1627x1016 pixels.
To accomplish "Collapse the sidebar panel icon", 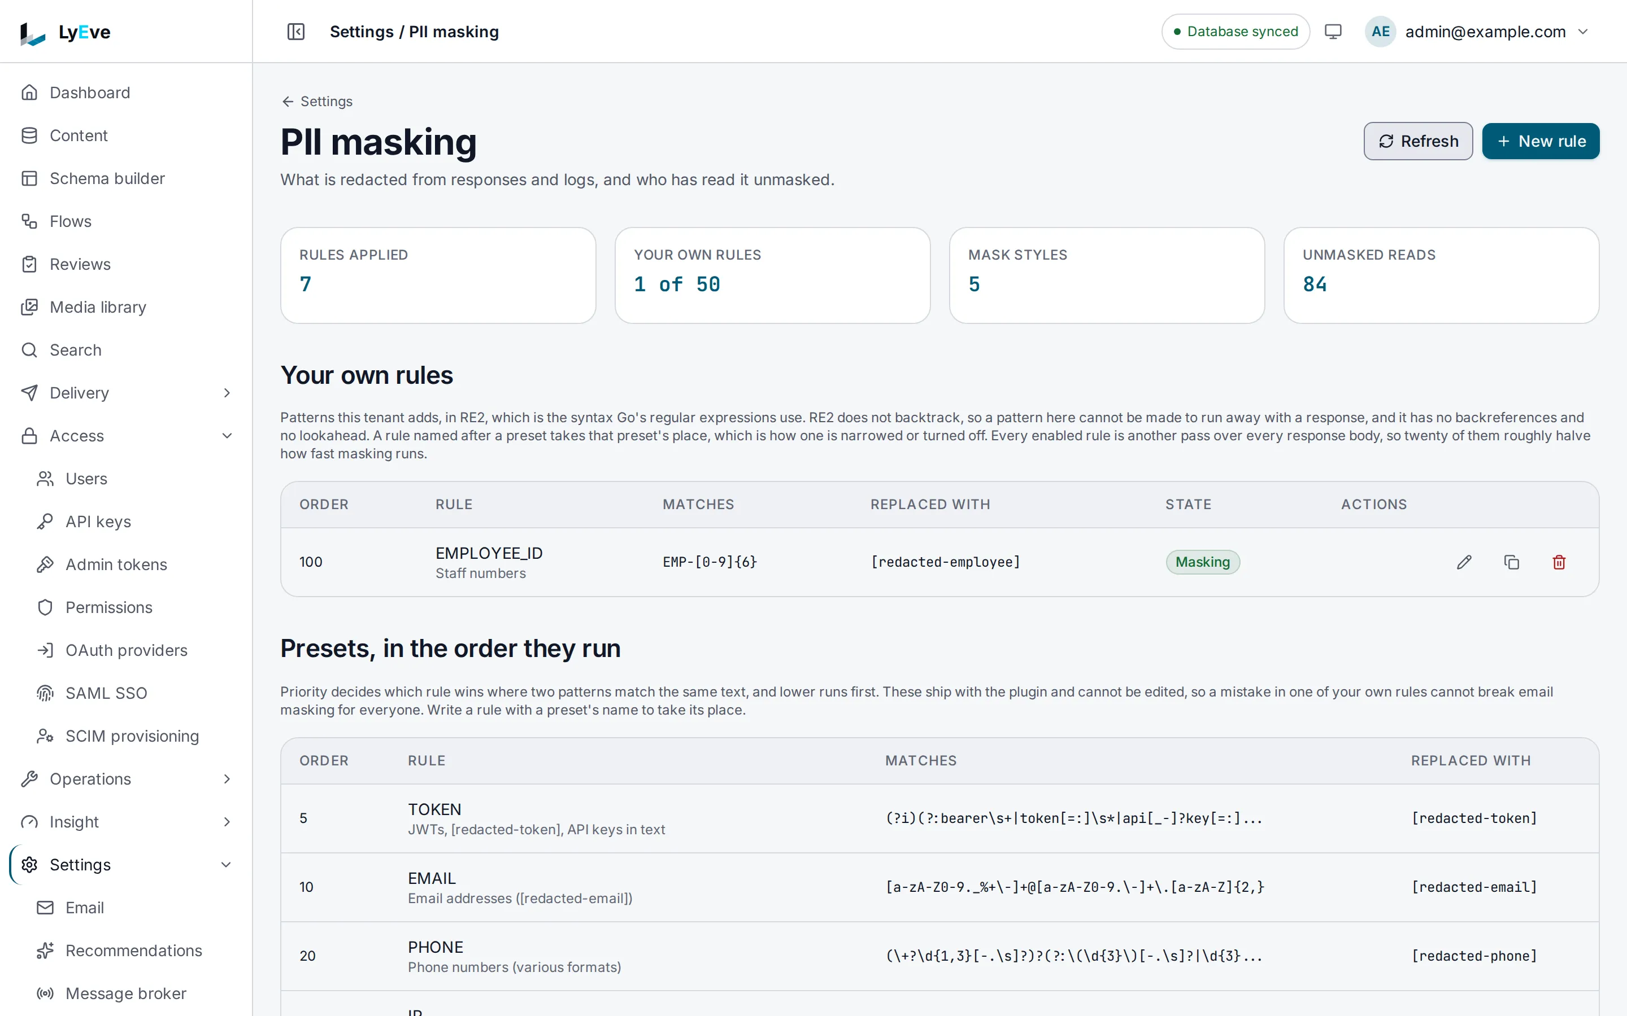I will (x=296, y=32).
